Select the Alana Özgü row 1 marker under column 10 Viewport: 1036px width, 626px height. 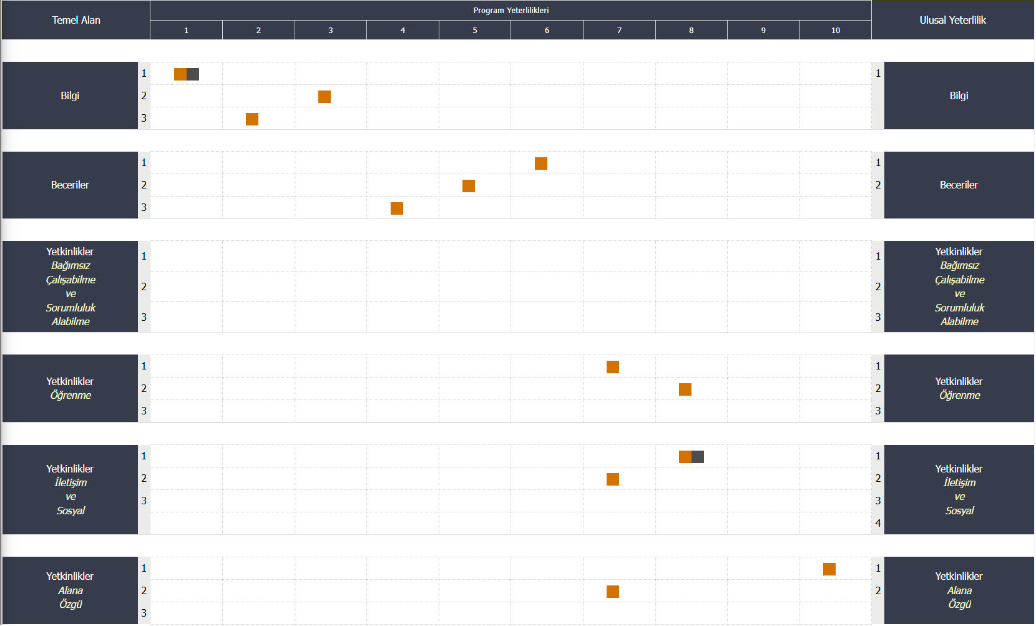tap(829, 569)
